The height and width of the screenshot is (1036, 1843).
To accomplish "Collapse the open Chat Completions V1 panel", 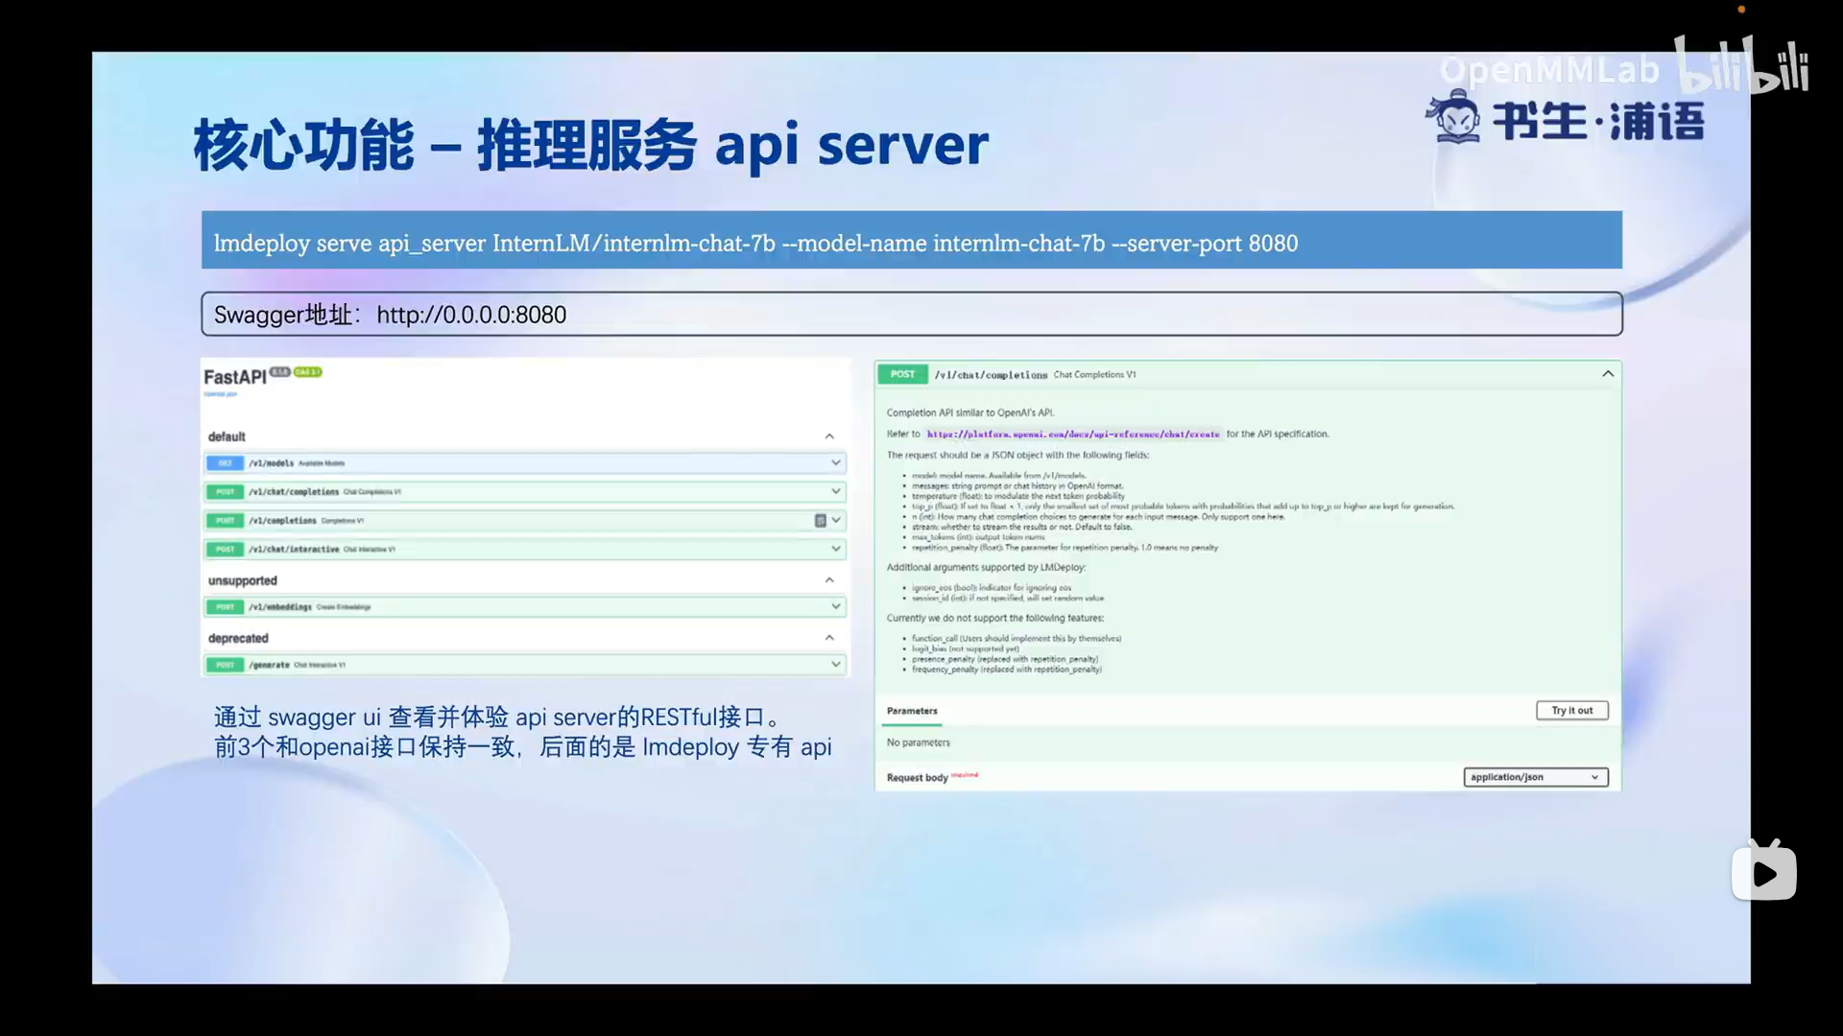I will pyautogui.click(x=1608, y=374).
